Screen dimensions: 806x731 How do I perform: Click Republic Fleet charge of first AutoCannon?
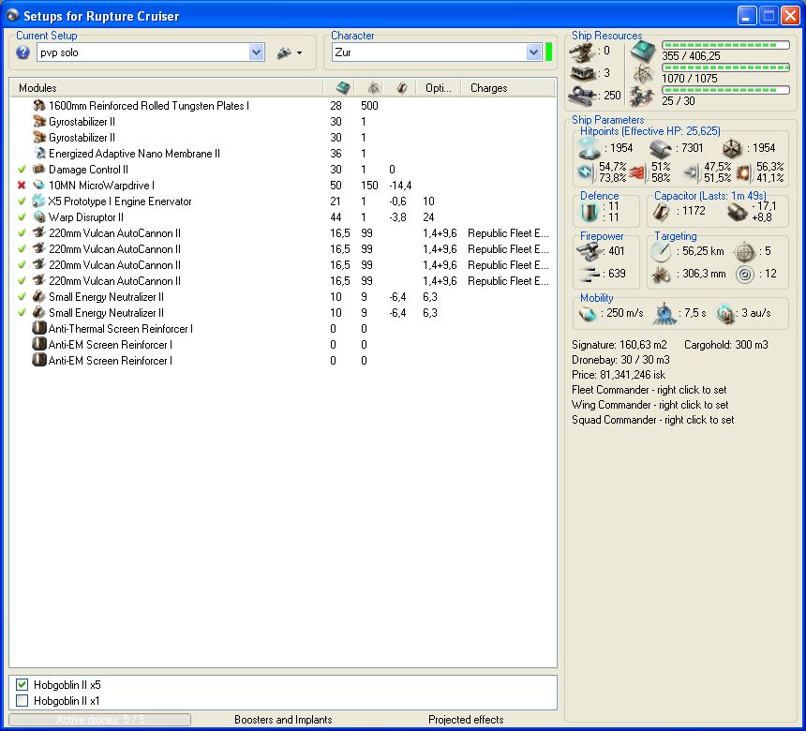tap(508, 232)
